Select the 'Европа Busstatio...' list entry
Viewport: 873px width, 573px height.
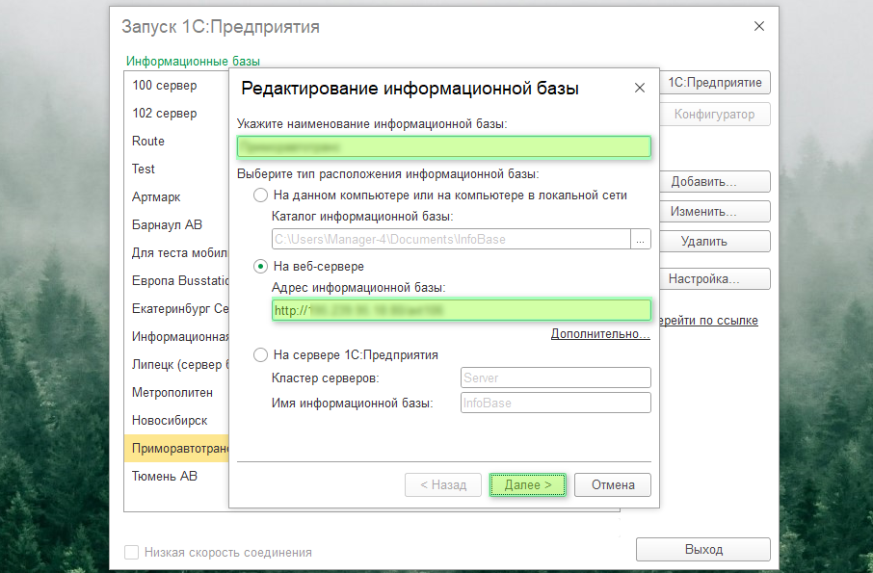coord(176,280)
